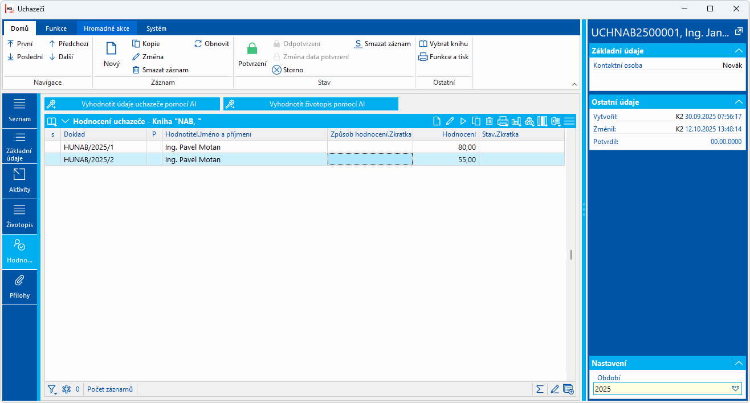Click pencil icon in grid status bar
The width and height of the screenshot is (750, 403).
click(x=555, y=389)
